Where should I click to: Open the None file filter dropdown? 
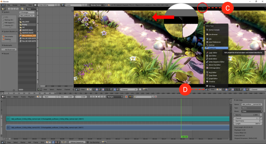pyautogui.click(x=31, y=9)
